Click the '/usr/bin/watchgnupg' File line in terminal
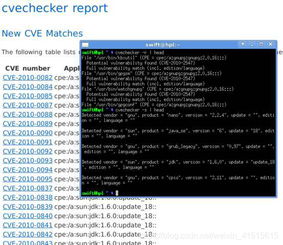283x245 pixels. pyautogui.click(x=158, y=89)
